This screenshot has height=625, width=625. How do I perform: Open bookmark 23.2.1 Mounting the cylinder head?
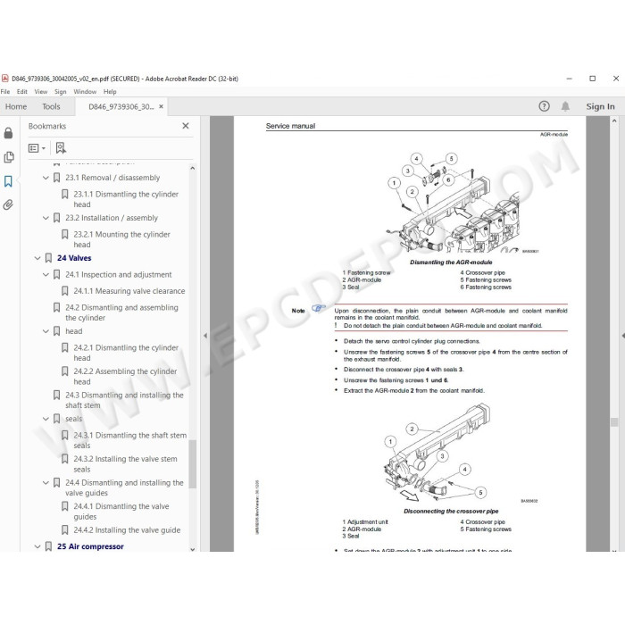pyautogui.click(x=122, y=239)
